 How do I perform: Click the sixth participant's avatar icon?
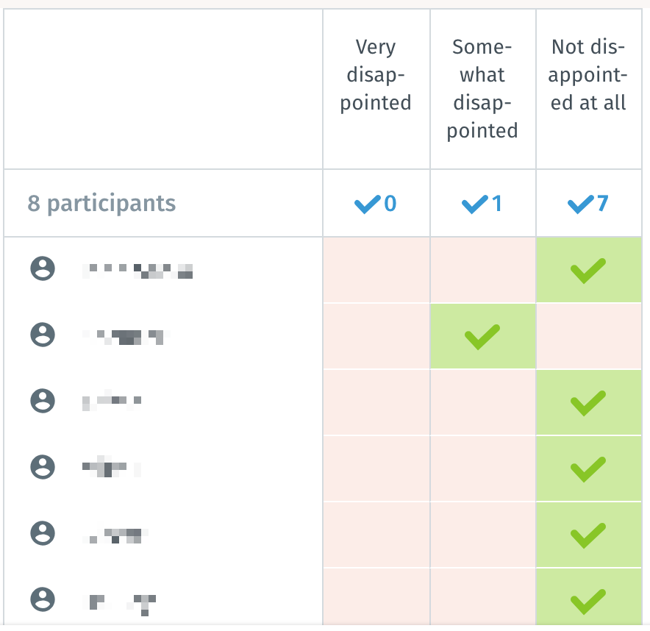pos(43,598)
